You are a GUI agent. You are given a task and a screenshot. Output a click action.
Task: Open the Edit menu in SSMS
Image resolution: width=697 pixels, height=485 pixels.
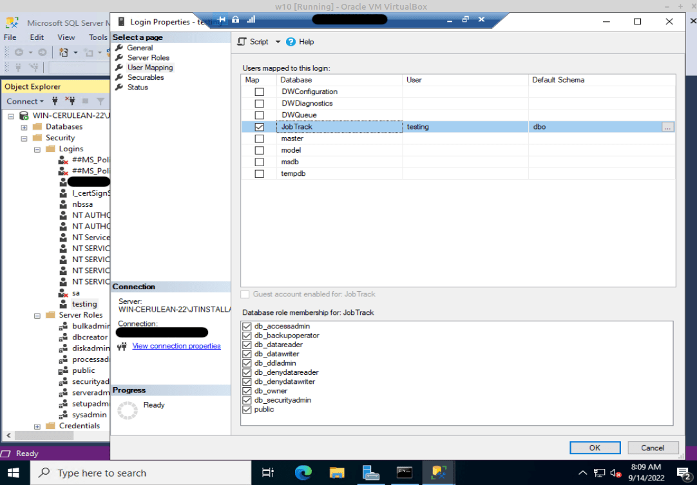[37, 37]
